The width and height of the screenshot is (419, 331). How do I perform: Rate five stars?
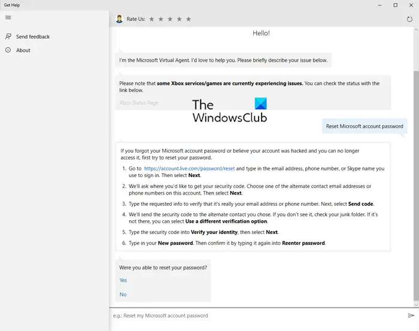point(189,19)
